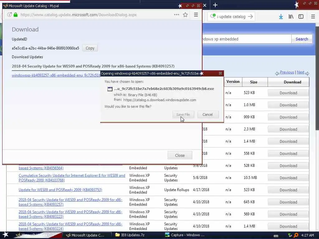The width and height of the screenshot is (319, 239).
Task: Download the 645 KB KB4093257 update
Action: (288, 202)
